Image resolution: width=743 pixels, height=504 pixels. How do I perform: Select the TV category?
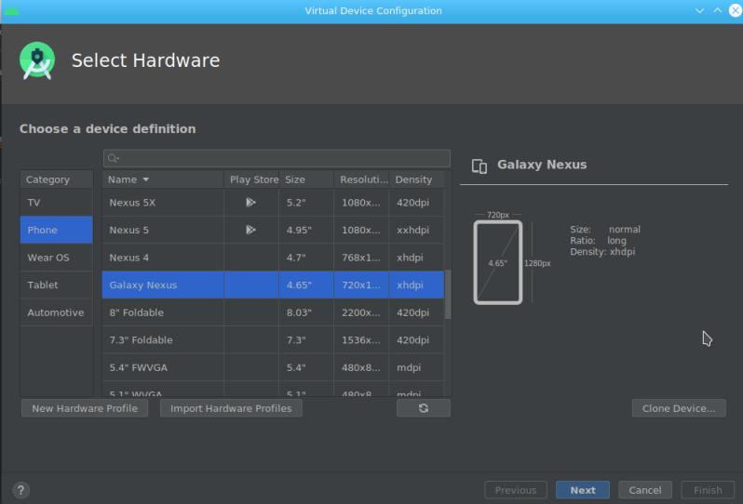(57, 203)
